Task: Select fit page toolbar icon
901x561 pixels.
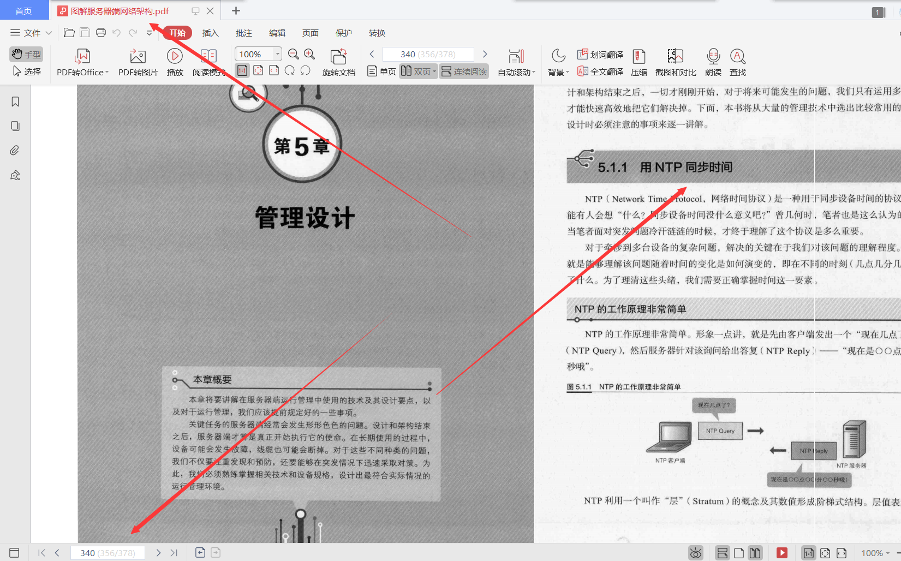Action: coord(258,70)
